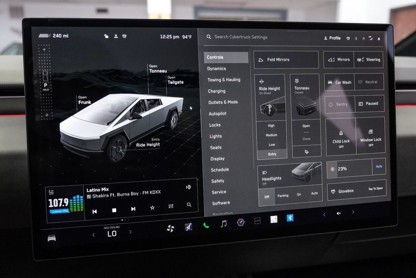This screenshot has width=416, height=278.
Task: Open the Display menu
Action: (218, 159)
